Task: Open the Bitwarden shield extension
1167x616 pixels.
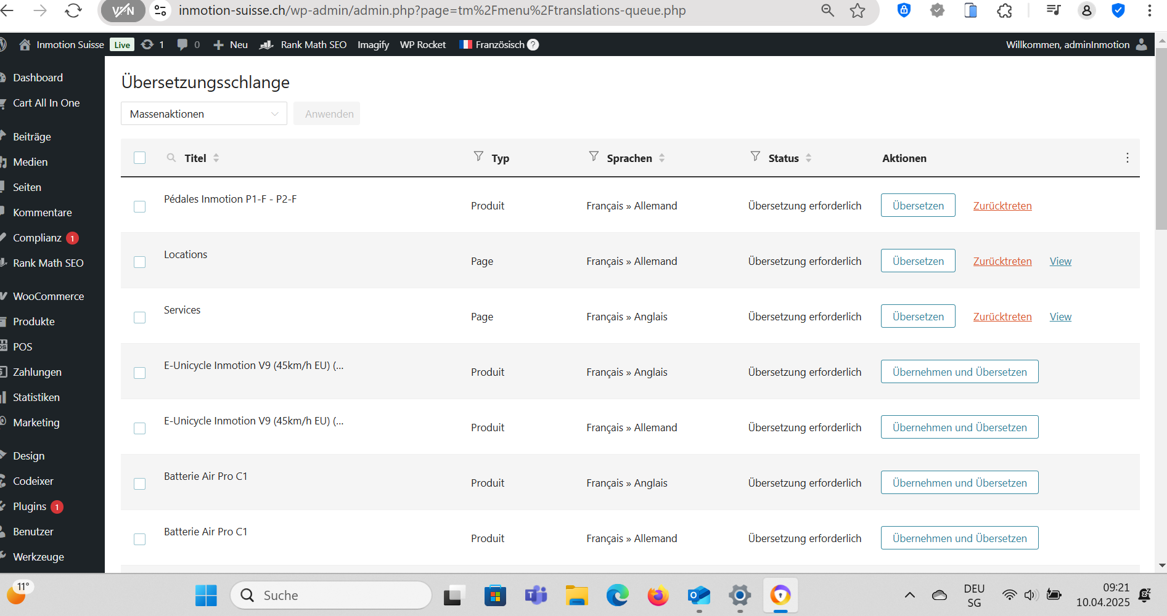Action: pyautogui.click(x=904, y=10)
